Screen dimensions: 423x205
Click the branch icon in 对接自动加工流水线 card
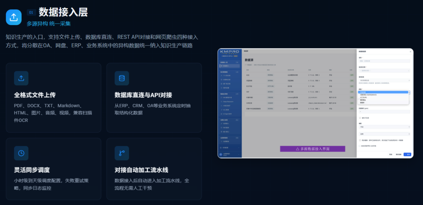point(122,153)
